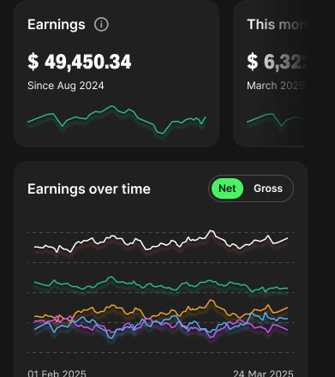Open the Earnings sparkline chart
The width and height of the screenshot is (335, 377).
click(117, 120)
